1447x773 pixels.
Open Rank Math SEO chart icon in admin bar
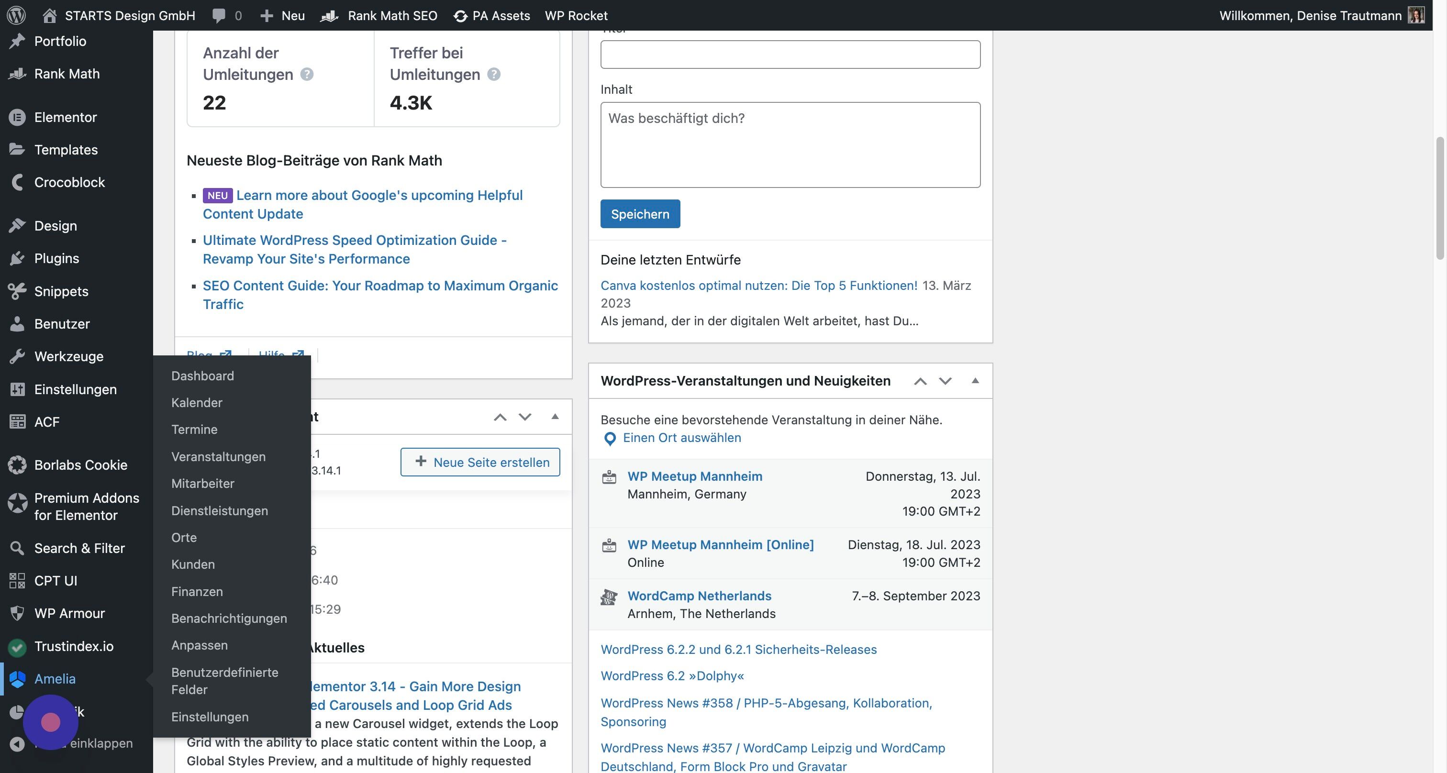pyautogui.click(x=329, y=16)
